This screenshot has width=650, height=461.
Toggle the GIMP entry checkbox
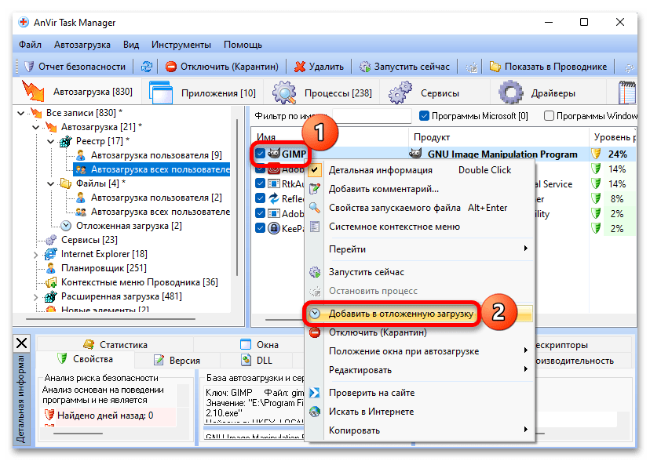261,154
